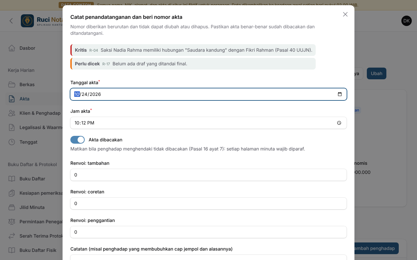Click the back arrow in header

(x=11, y=21)
